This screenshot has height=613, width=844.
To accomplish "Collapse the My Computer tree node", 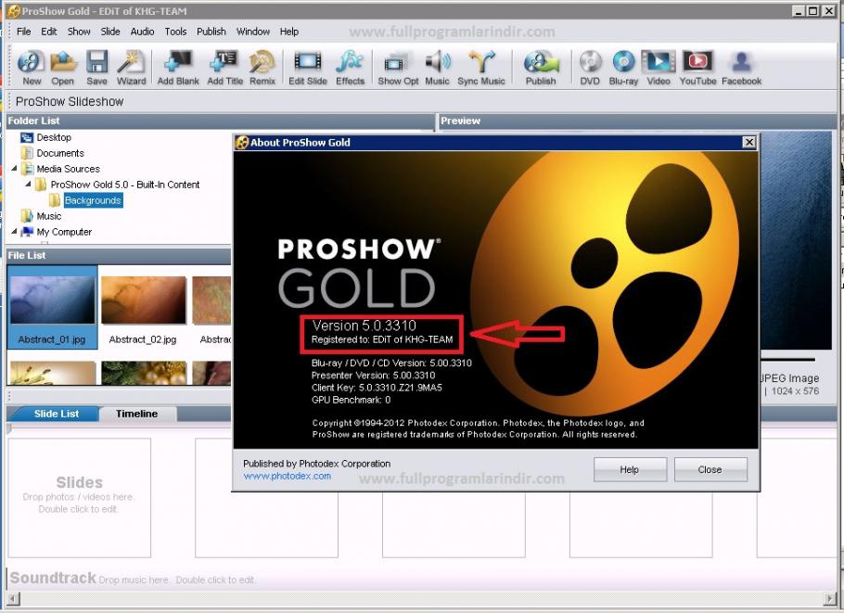I will click(14, 232).
